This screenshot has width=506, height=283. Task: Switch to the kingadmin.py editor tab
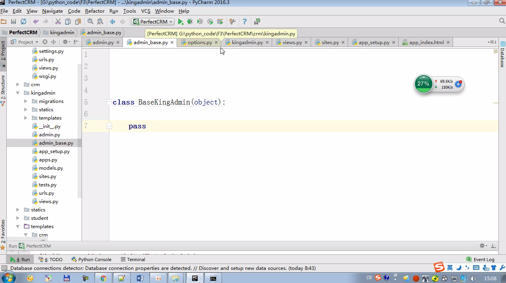(247, 43)
